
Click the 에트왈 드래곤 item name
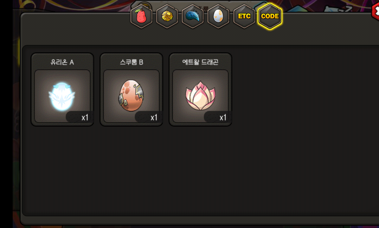point(200,62)
